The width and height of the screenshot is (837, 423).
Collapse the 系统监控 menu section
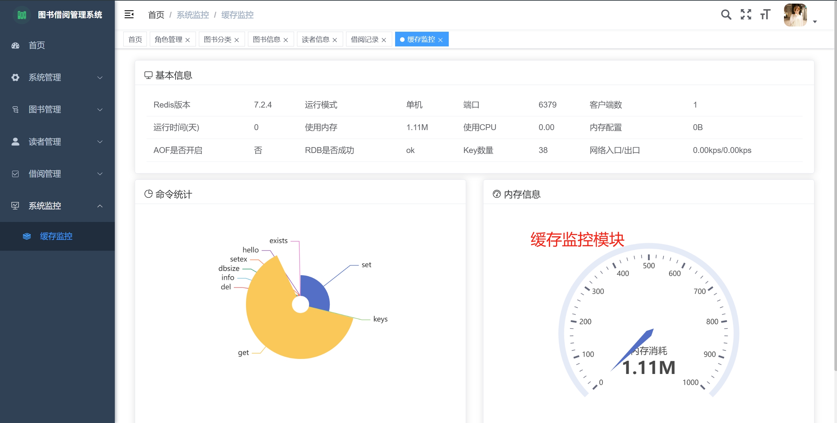(x=44, y=206)
